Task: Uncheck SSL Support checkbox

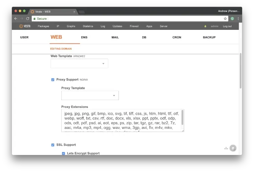Action: tap(53, 145)
